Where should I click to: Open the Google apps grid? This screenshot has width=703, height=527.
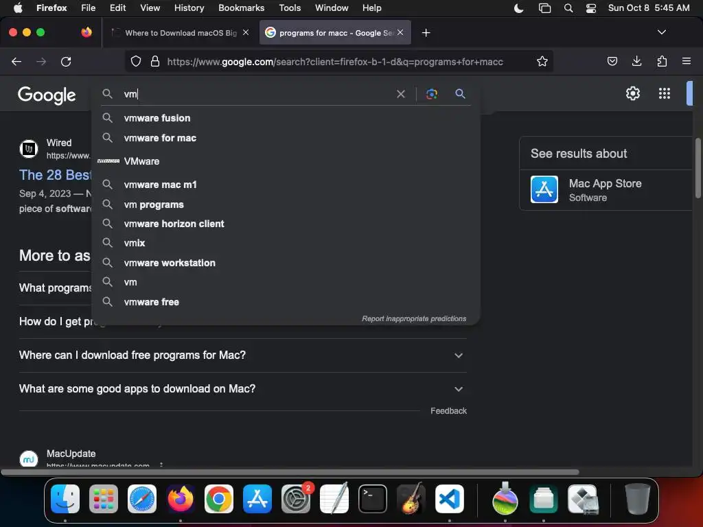(x=665, y=93)
